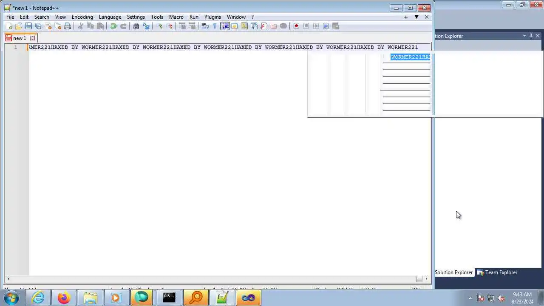Click the Cut scissors icon

click(81, 26)
